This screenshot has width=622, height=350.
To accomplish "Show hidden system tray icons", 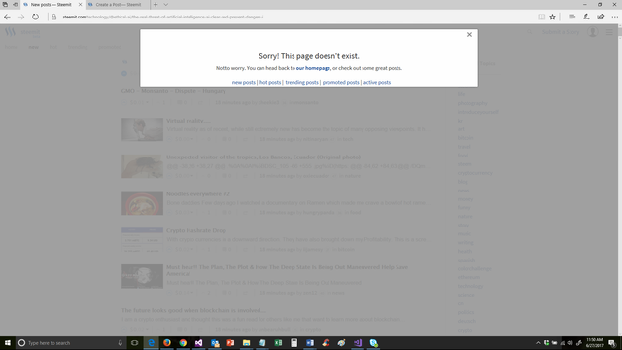I will click(x=538, y=343).
